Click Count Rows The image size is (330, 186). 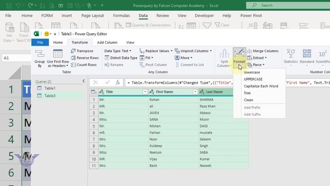click(x=84, y=65)
